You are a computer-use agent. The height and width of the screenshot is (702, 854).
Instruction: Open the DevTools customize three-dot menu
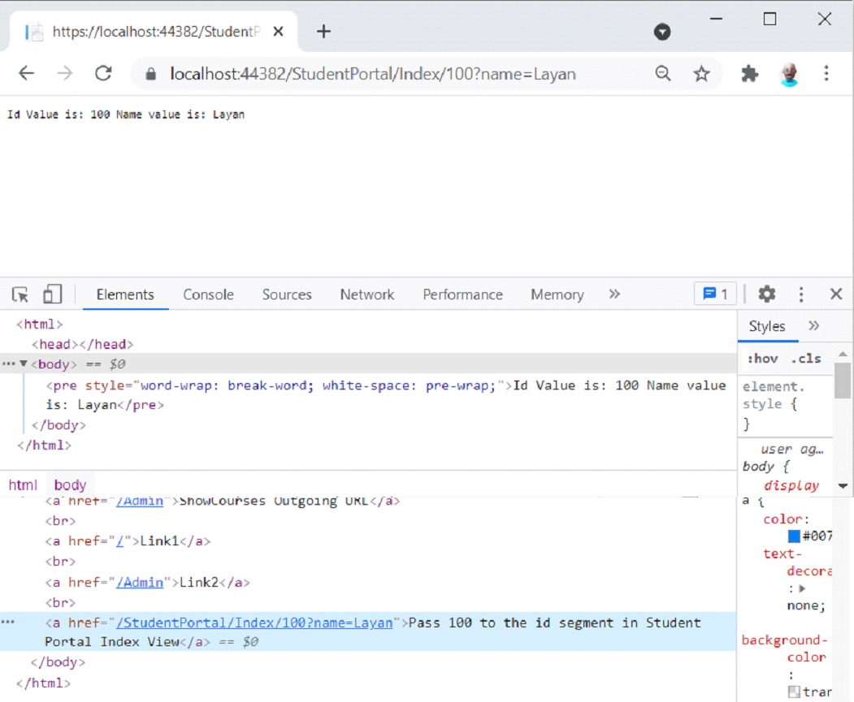pyautogui.click(x=800, y=294)
